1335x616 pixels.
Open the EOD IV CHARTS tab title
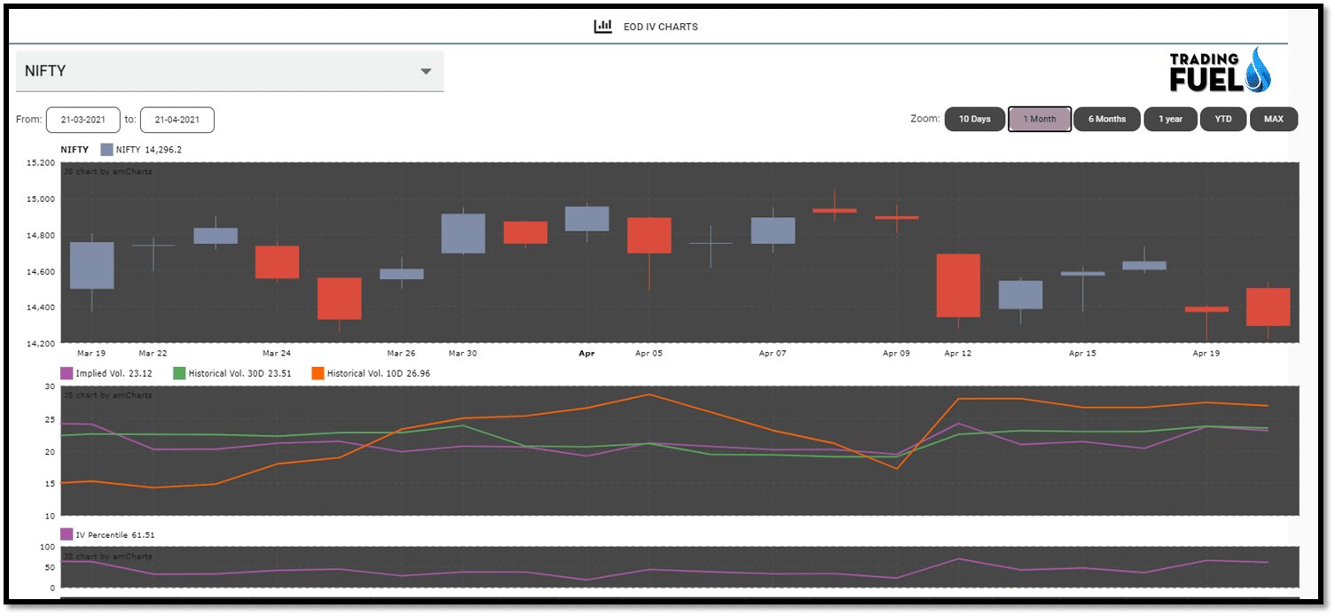tap(661, 27)
